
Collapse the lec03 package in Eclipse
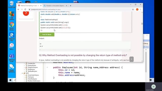coord(22,73)
